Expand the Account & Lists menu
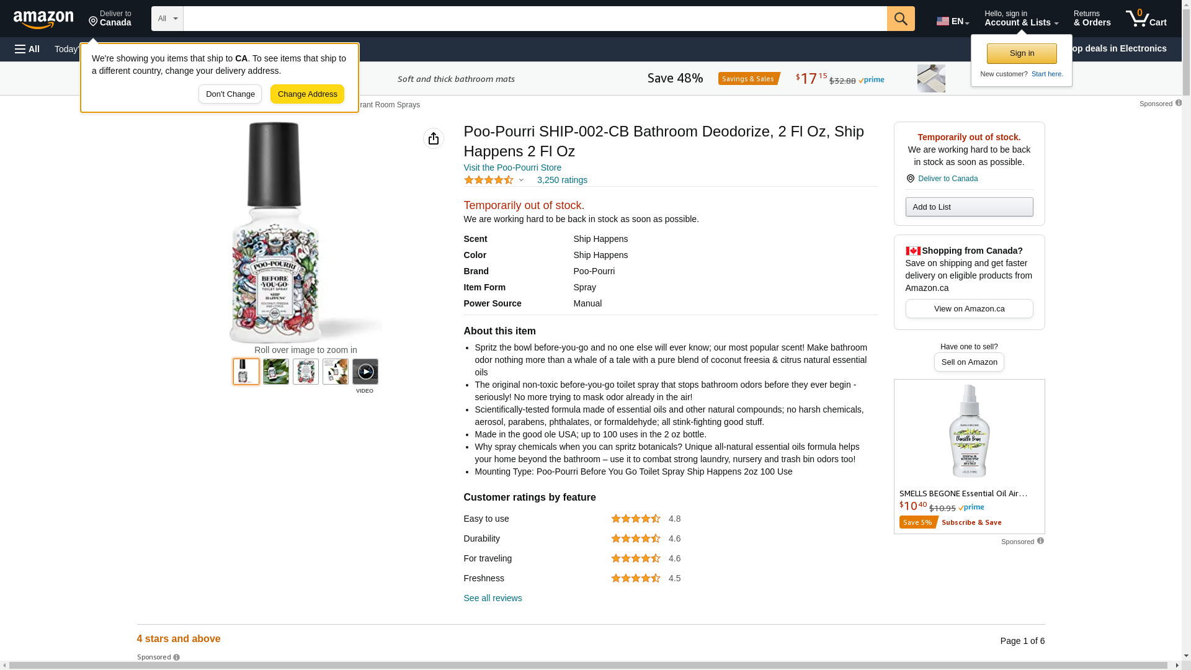This screenshot has width=1191, height=670. point(1021,19)
